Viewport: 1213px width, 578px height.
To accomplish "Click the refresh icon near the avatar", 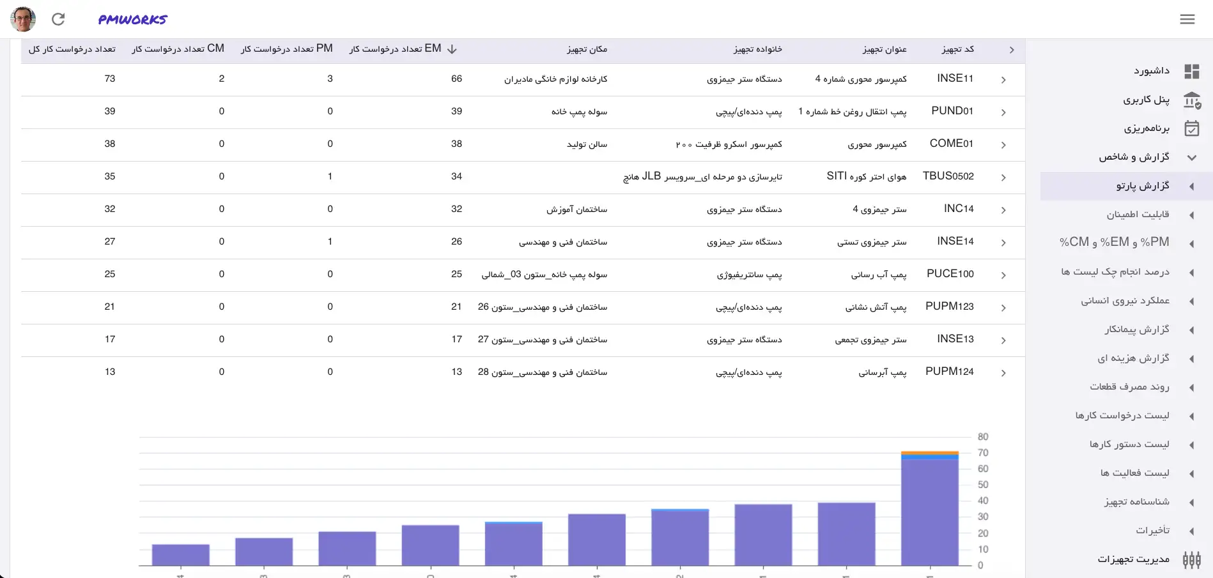I will coord(59,19).
